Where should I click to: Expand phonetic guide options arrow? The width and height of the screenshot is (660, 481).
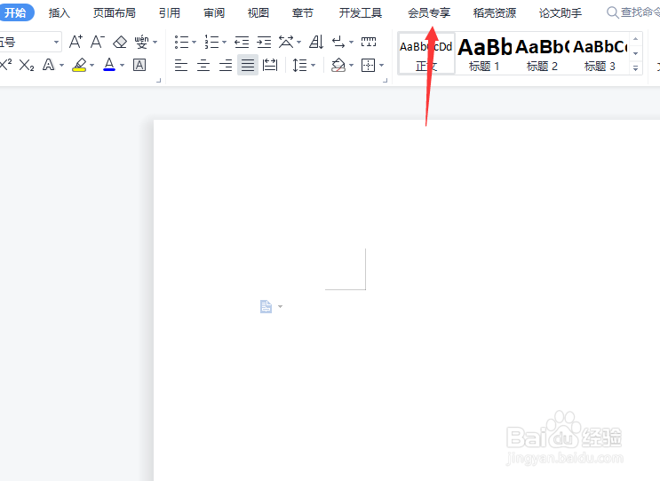(155, 42)
